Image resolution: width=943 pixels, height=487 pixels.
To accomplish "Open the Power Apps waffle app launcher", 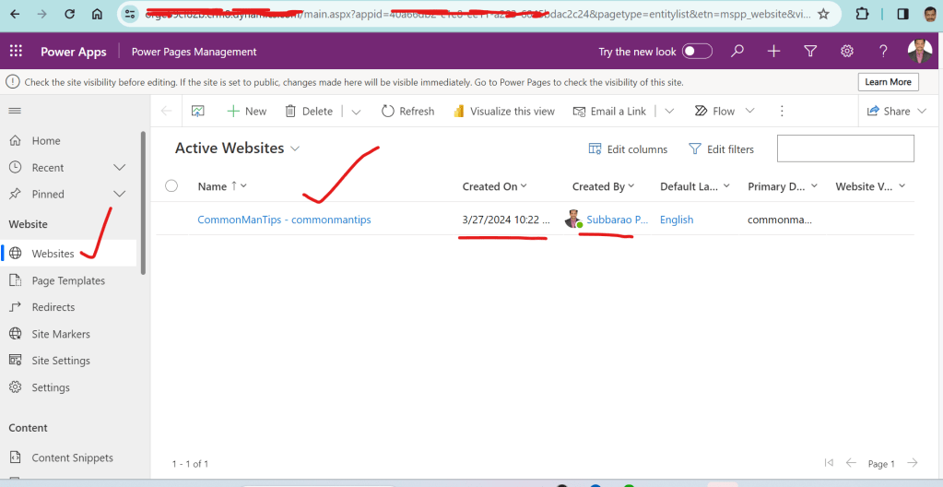I will click(16, 52).
